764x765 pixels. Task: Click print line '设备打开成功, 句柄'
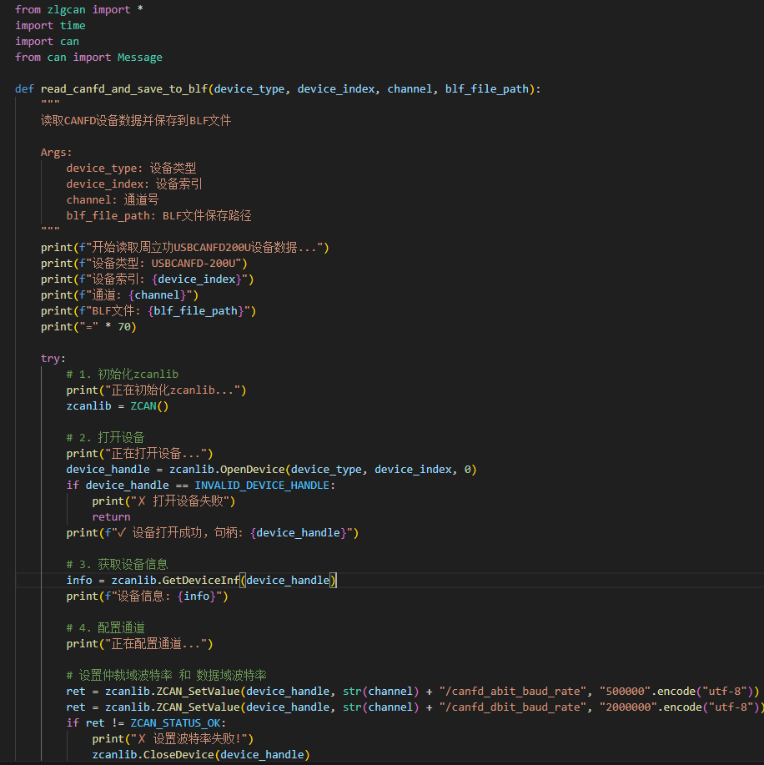point(212,533)
